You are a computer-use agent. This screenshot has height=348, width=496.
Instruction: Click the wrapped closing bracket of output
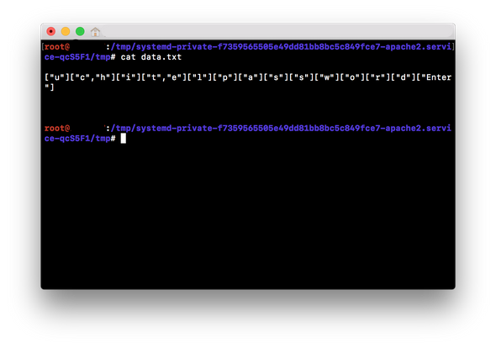50,87
